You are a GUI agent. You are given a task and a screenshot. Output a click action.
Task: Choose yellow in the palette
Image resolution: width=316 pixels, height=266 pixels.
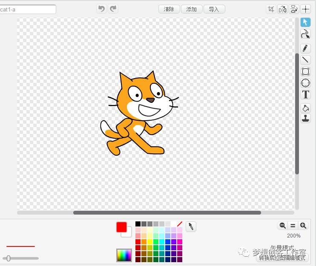[x=150, y=242]
